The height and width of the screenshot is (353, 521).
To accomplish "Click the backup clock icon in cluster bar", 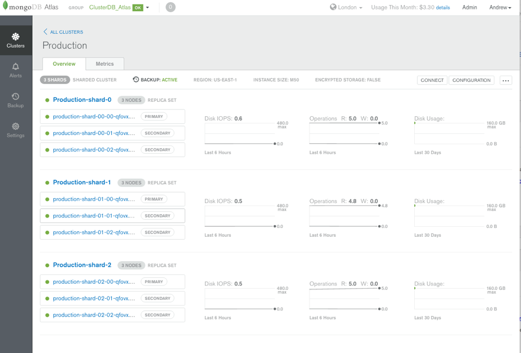I will pos(136,79).
